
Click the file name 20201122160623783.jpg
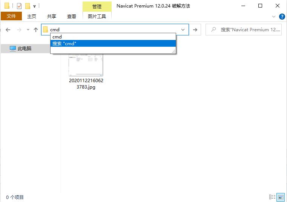pyautogui.click(x=86, y=84)
